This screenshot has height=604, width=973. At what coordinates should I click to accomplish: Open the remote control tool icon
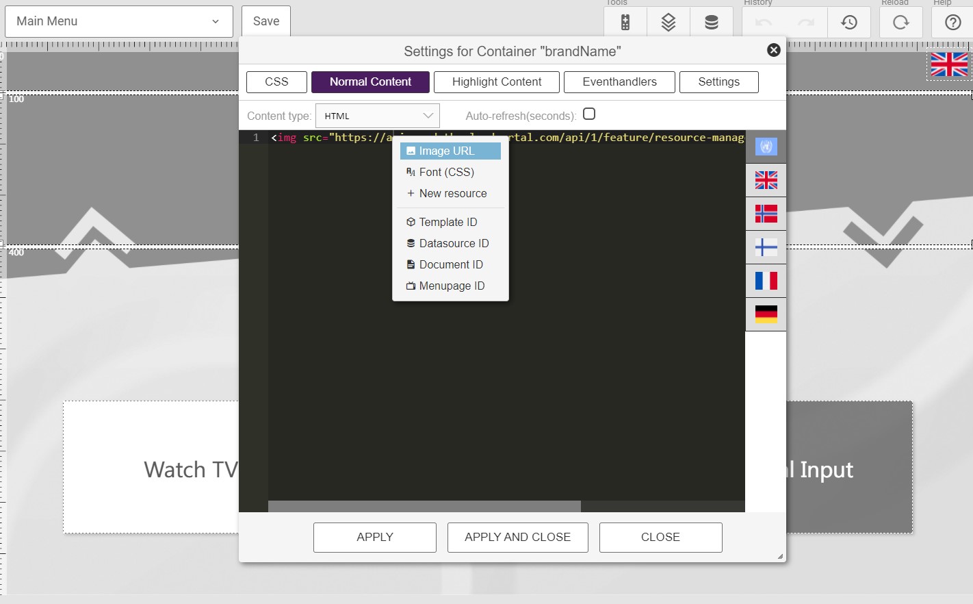pyautogui.click(x=625, y=23)
